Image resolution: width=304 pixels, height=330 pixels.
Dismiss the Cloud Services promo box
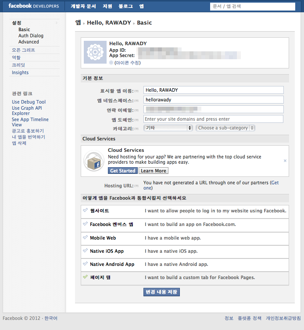tap(285, 161)
